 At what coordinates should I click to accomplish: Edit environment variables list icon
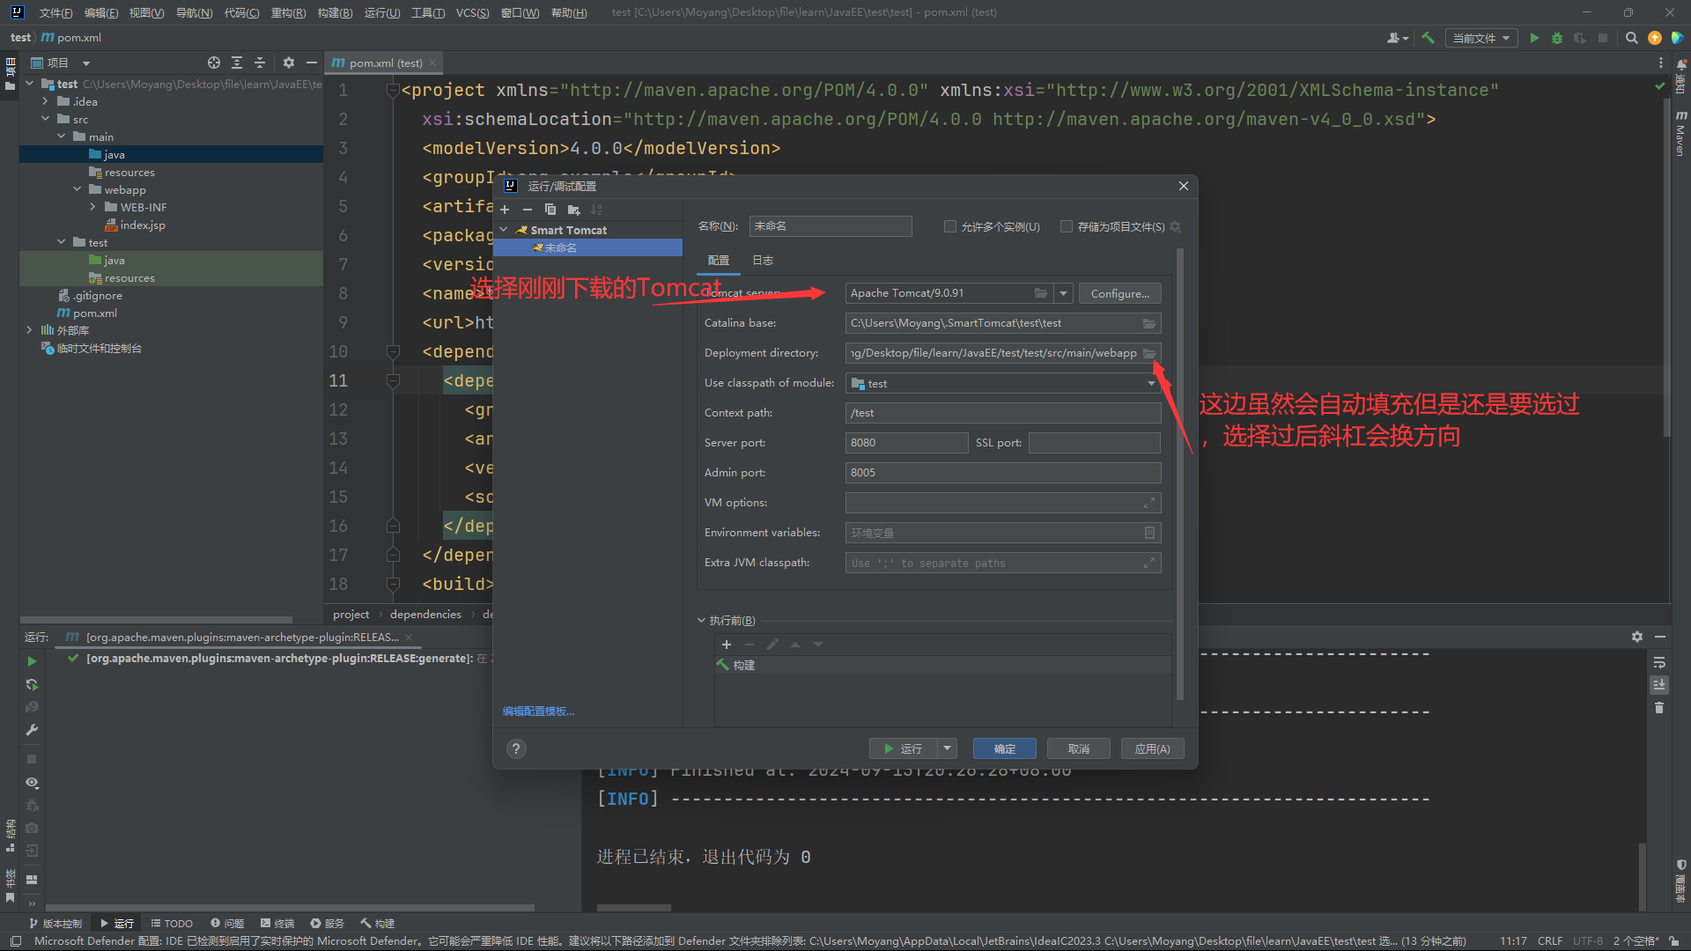click(1148, 533)
